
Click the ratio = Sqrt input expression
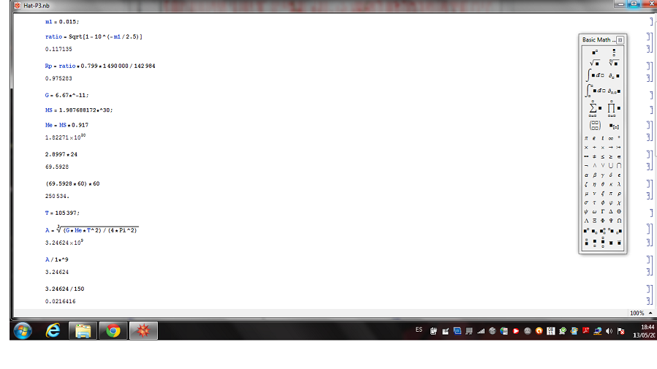(94, 36)
